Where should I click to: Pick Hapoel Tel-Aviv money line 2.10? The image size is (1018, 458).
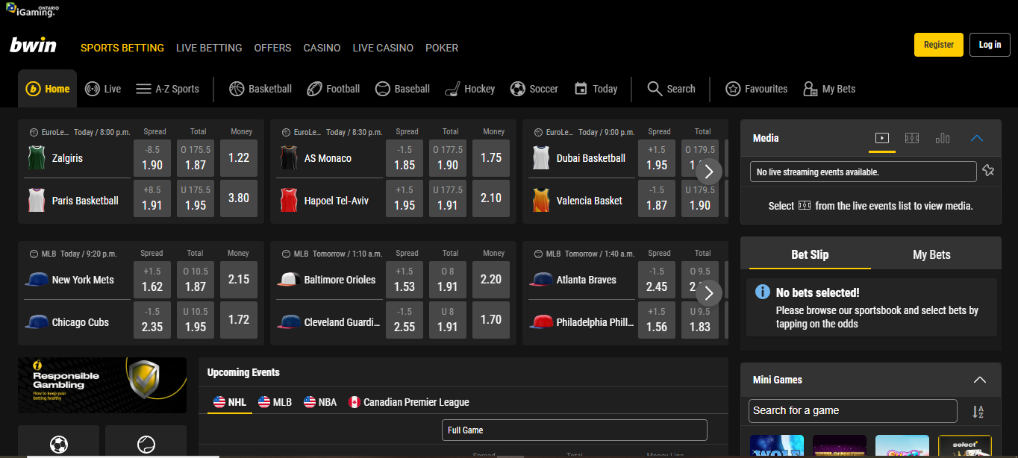[x=491, y=198]
